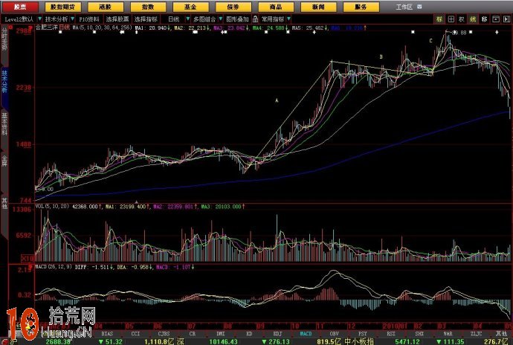Click the Shanghai index value 2688.38

(59, 342)
